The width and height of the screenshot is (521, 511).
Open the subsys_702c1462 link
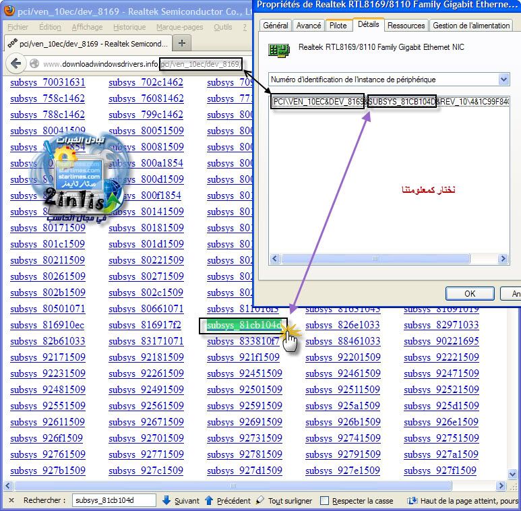tap(146, 82)
